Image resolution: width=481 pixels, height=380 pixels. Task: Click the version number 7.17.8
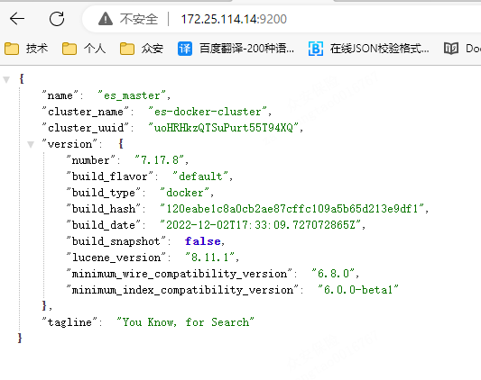click(160, 160)
